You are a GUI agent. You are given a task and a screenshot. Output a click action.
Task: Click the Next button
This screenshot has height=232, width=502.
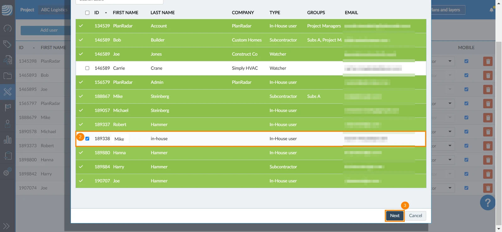pos(395,215)
